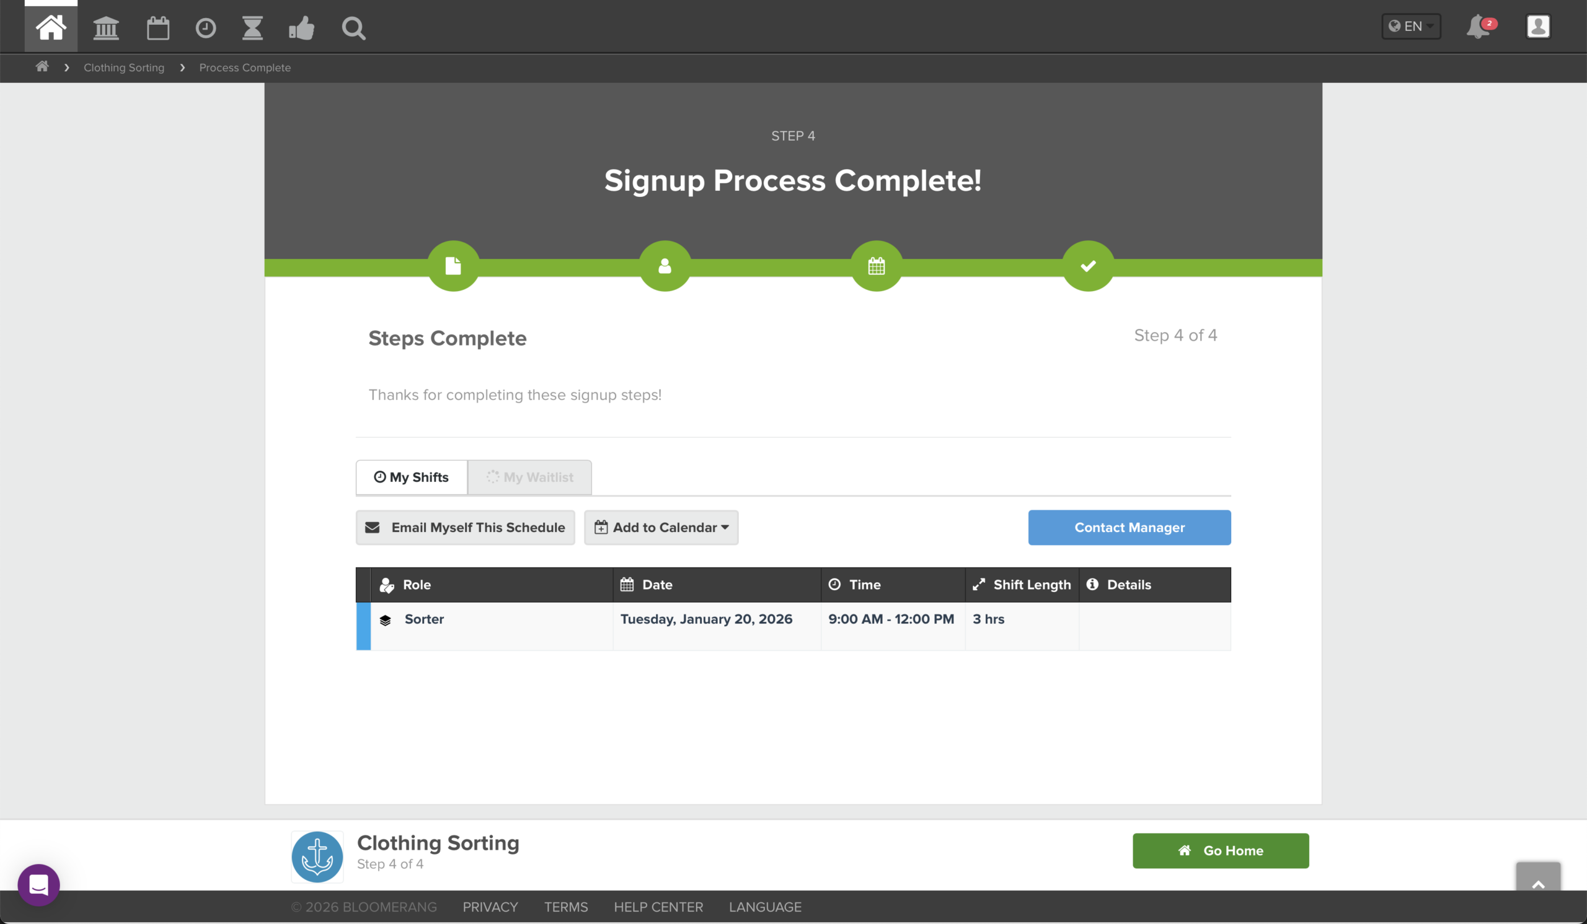This screenshot has height=924, width=1587.
Task: Open the user profile avatar icon
Action: click(1538, 27)
